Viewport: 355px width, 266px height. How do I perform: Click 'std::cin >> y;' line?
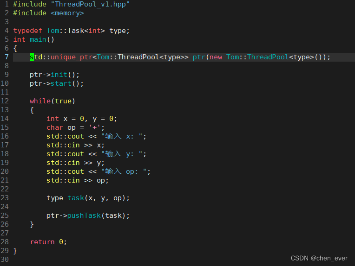pos(75,163)
